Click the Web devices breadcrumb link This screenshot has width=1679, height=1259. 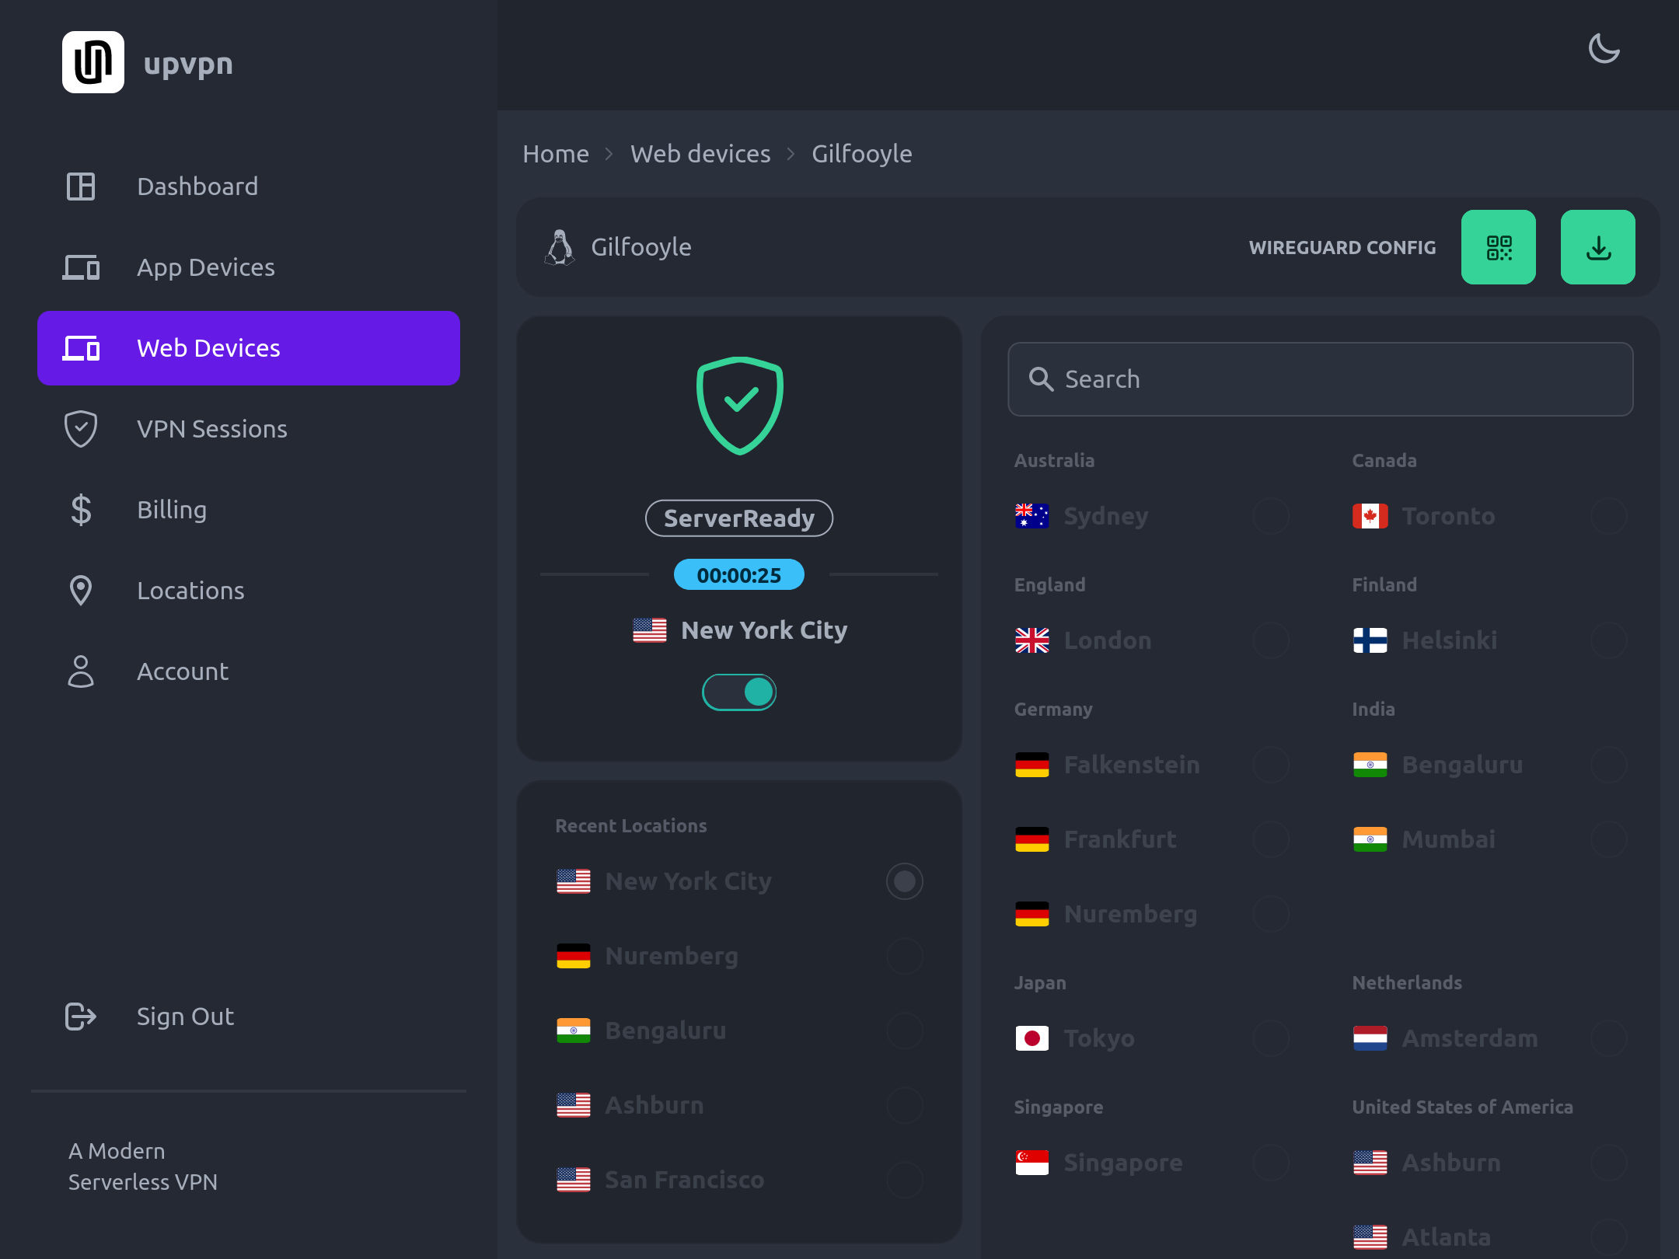click(700, 154)
